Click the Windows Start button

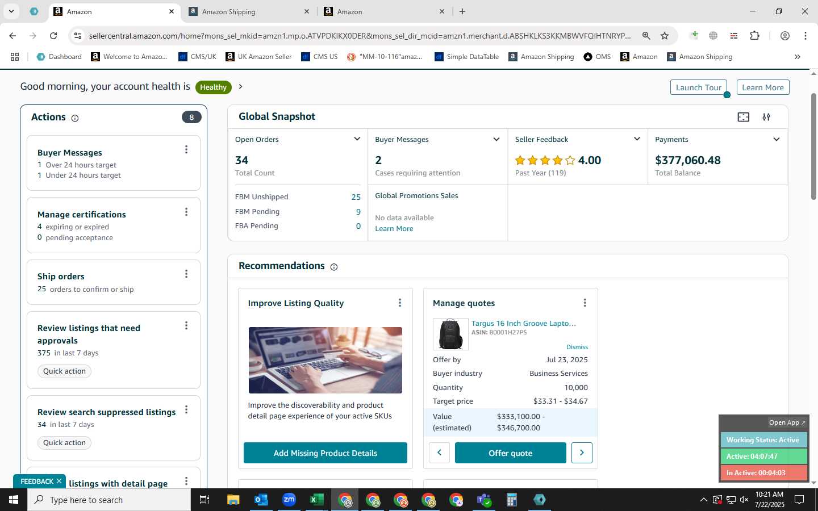[14, 500]
